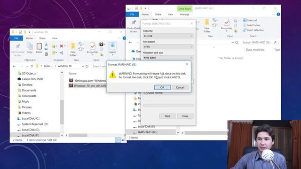Open the Capacity dropdown showing 14.3 GB
Viewport: 301px width, 169px height.
pos(168,36)
